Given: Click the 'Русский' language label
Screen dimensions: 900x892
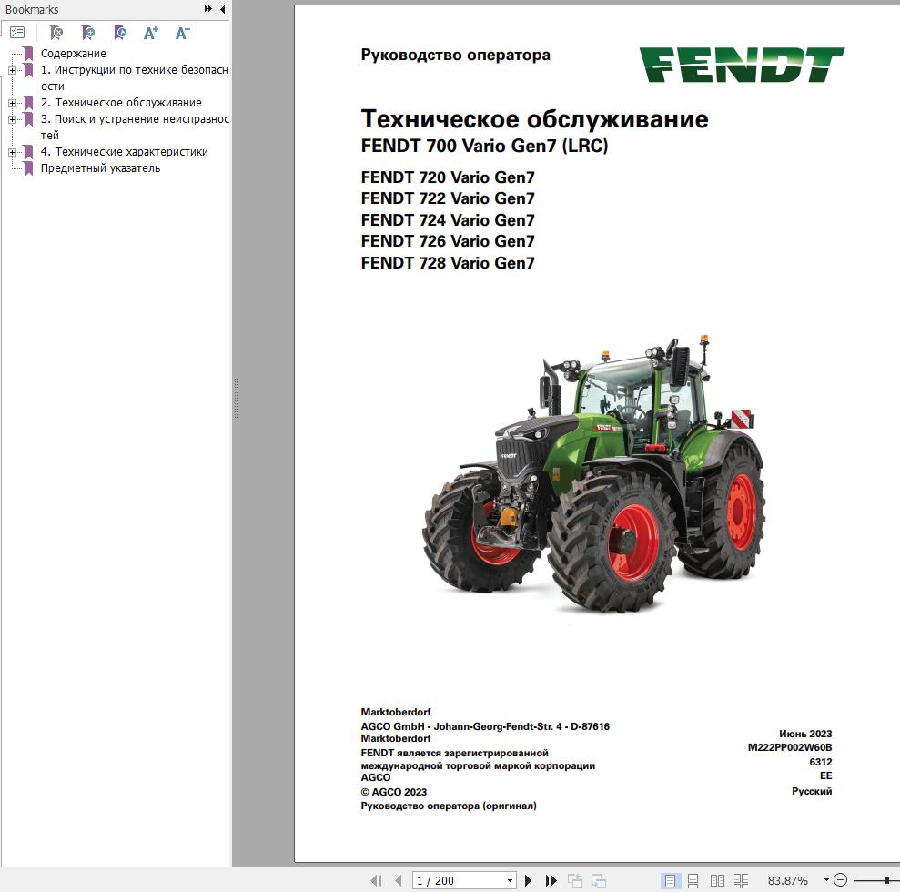Looking at the screenshot, I should pos(812,791).
